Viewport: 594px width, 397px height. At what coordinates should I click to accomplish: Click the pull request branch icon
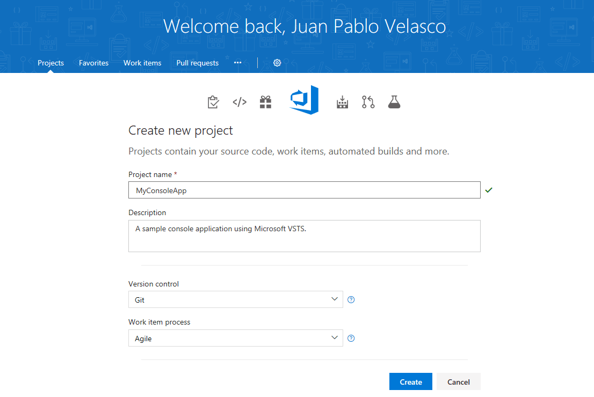[x=368, y=102]
